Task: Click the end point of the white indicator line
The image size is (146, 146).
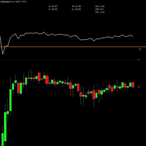Action: [133, 36]
